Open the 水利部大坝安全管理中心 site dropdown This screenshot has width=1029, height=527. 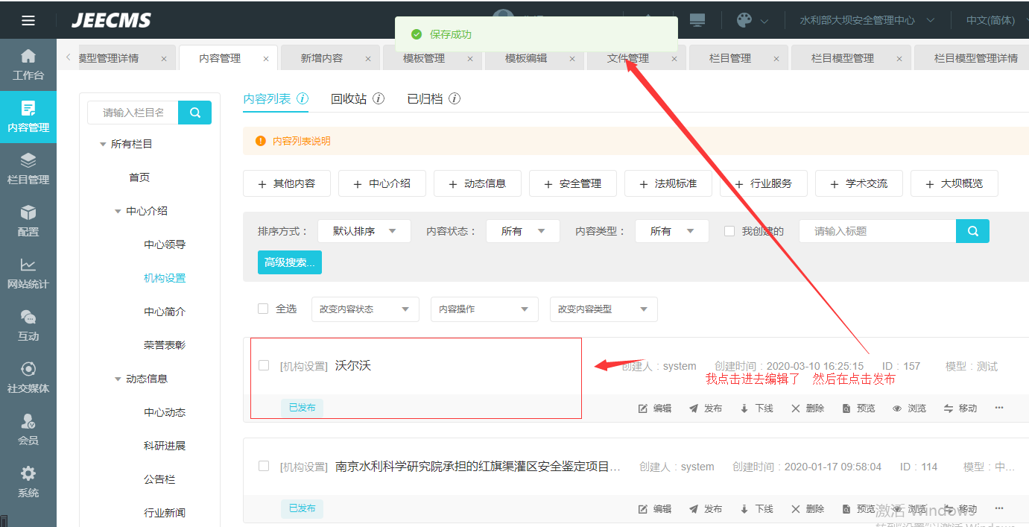867,20
